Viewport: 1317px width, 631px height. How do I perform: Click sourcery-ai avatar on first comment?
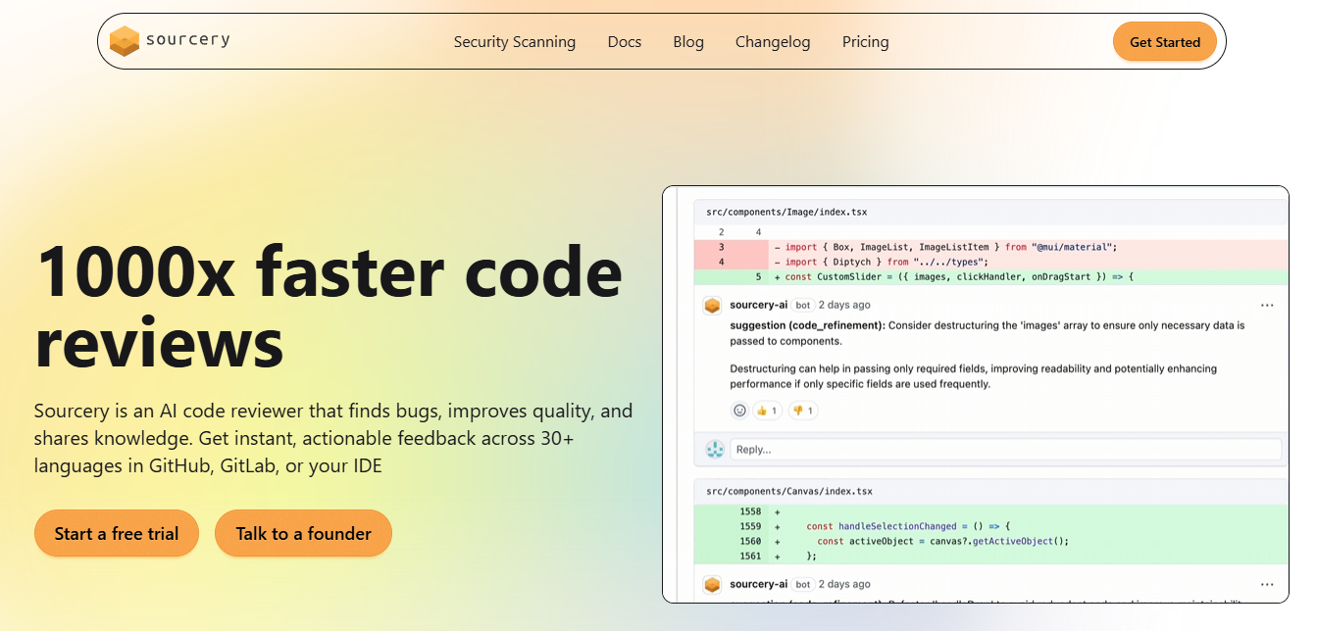click(713, 306)
